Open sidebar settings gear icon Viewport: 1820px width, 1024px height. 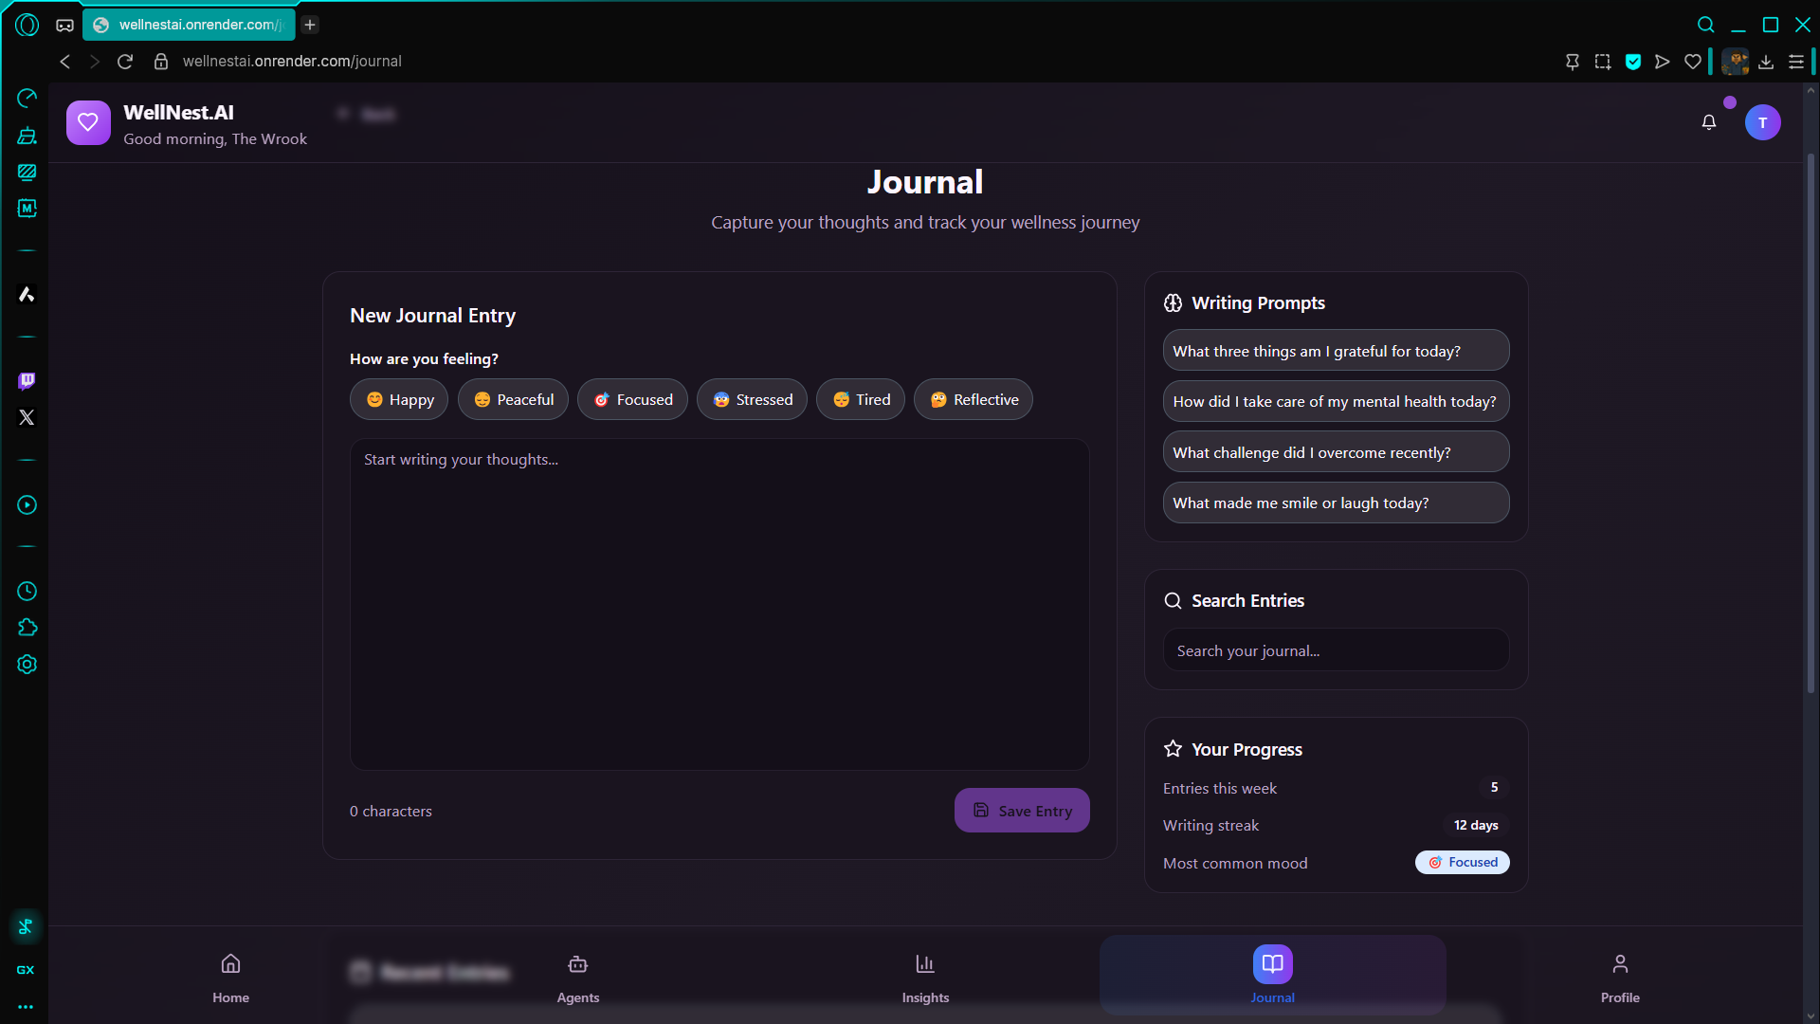[27, 665]
